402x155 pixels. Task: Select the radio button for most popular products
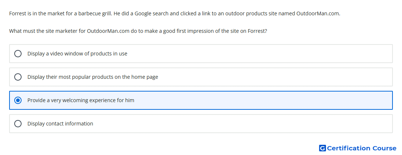(18, 77)
